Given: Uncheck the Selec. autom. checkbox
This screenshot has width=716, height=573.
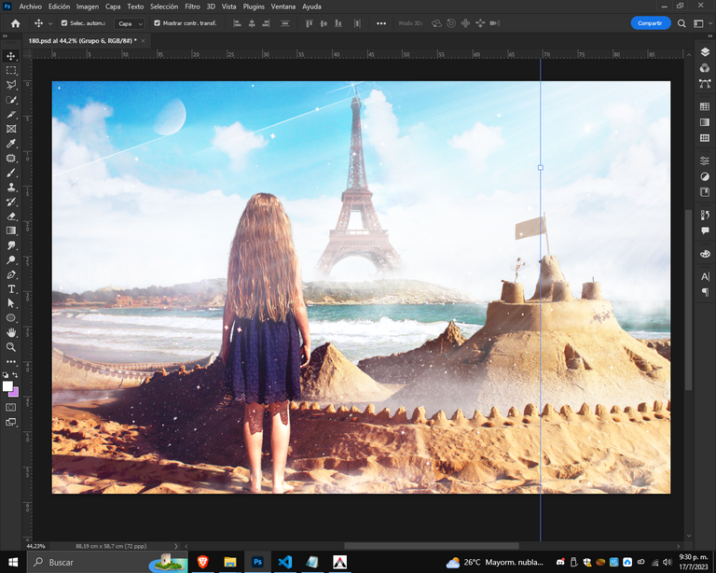Looking at the screenshot, I should tap(64, 22).
